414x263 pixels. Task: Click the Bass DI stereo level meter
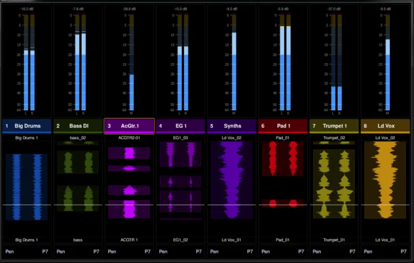click(x=80, y=63)
